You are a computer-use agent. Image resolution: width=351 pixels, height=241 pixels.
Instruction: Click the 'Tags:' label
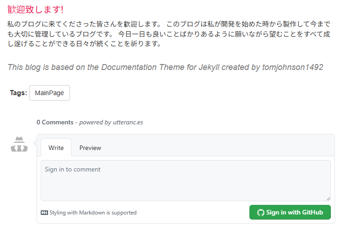pos(18,93)
